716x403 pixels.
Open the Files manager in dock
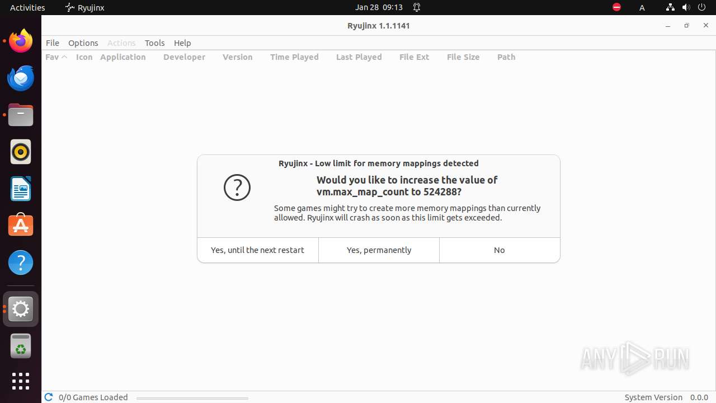(21, 115)
